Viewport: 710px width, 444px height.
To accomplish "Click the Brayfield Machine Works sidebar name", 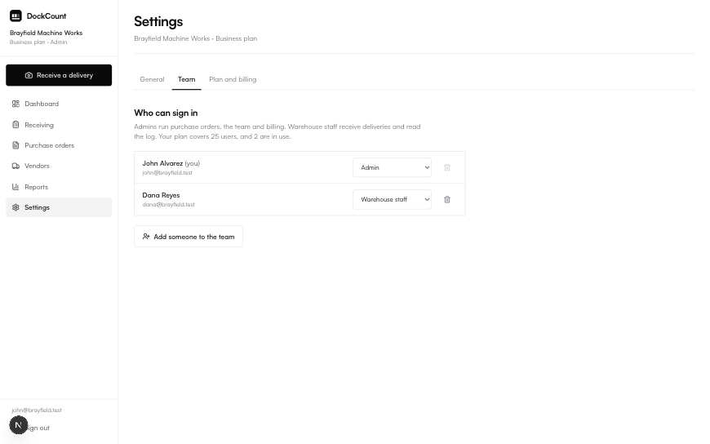I will click(47, 33).
